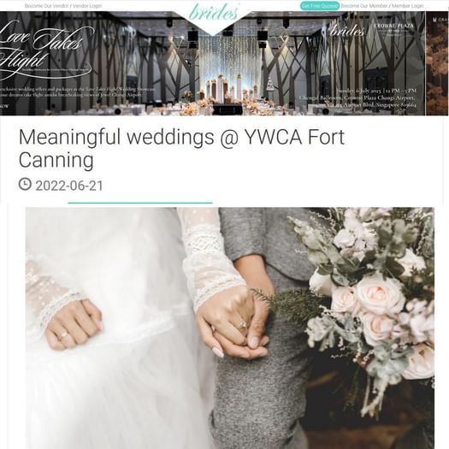Click the teal divider line under the date

[140, 203]
